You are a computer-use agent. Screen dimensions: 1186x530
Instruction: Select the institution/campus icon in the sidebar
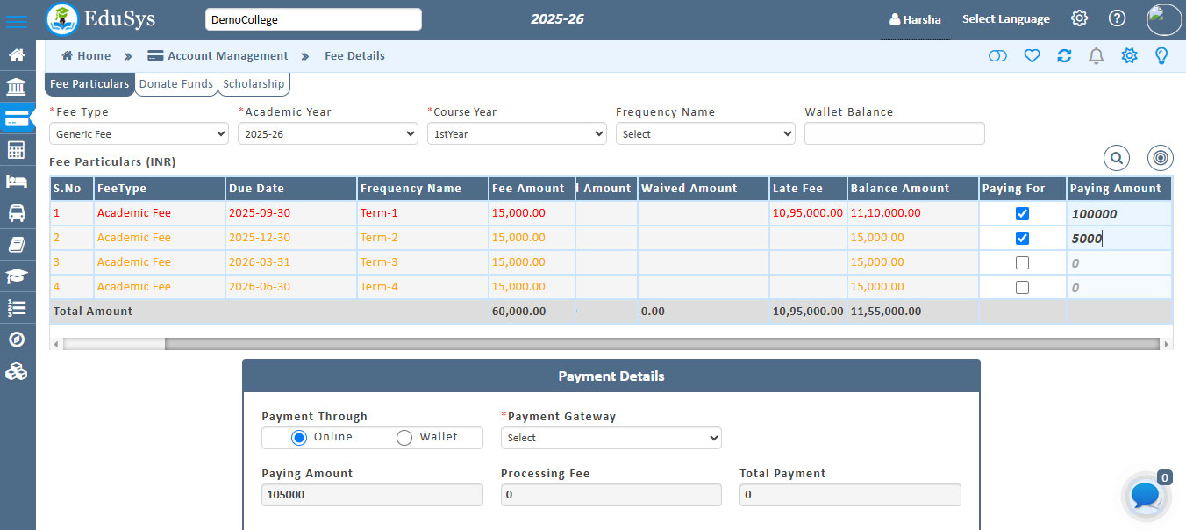(18, 86)
